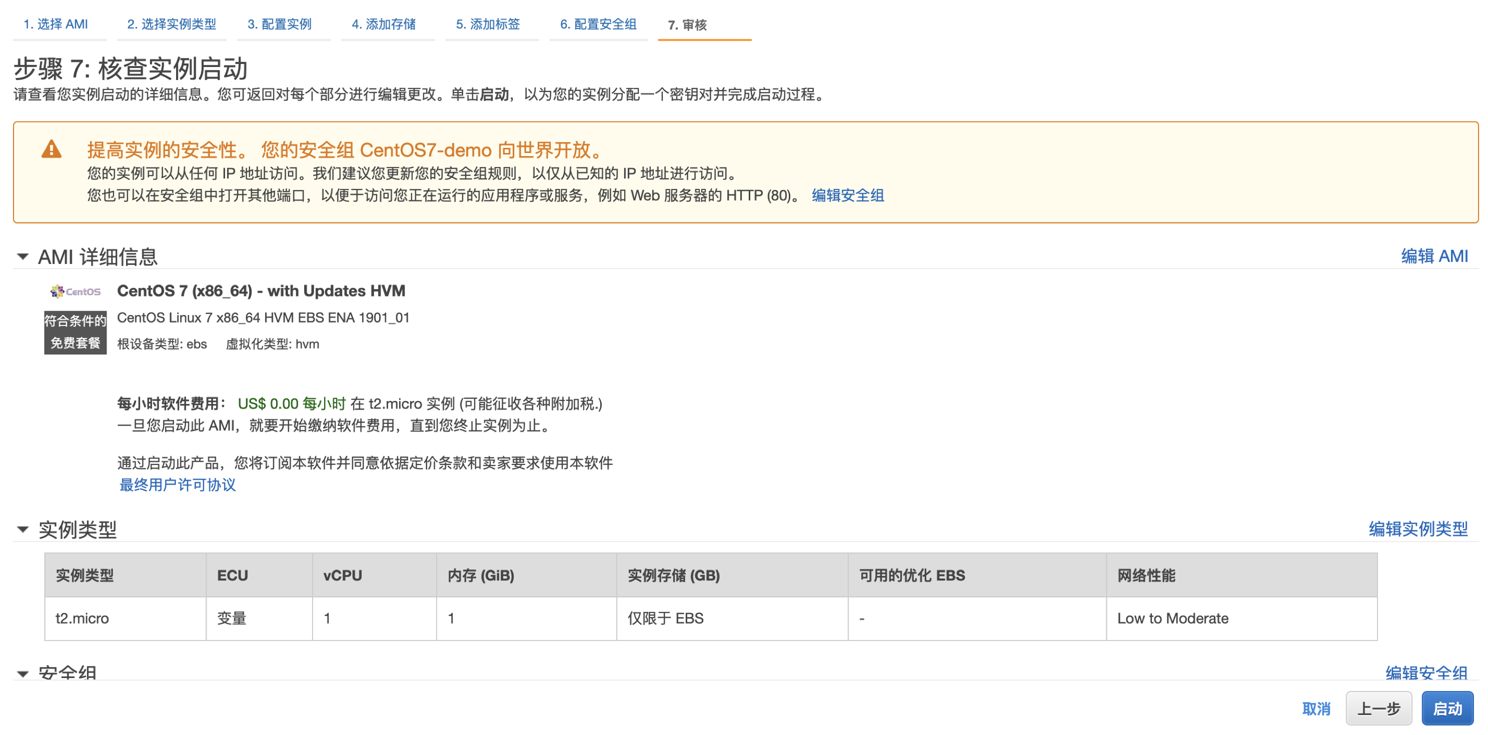Collapse the AMI 详细信息 section
Screen dimensions: 1488x735
click(23, 256)
